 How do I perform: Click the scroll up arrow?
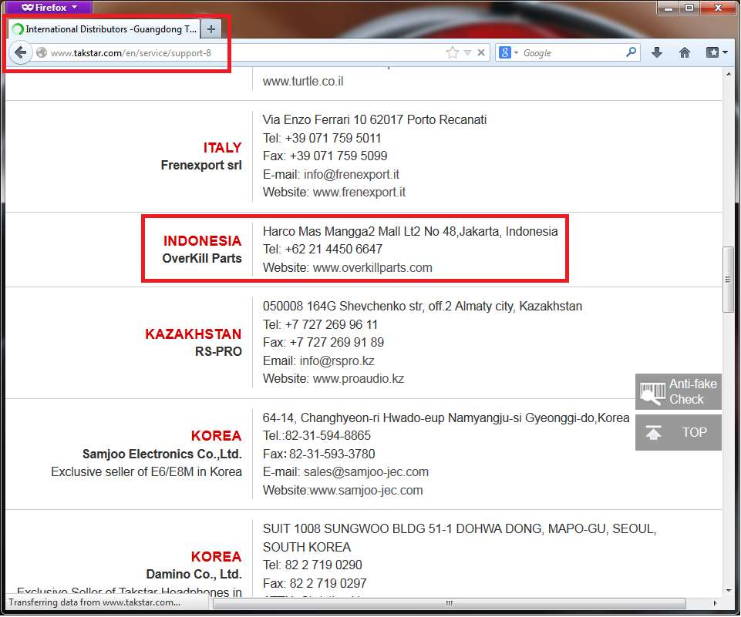[x=728, y=74]
